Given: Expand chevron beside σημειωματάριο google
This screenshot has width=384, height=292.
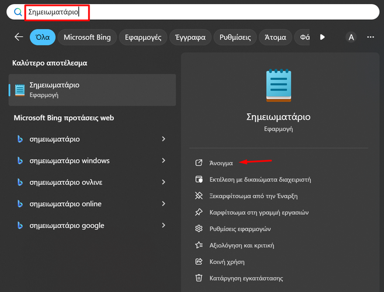Looking at the screenshot, I should coord(163,225).
